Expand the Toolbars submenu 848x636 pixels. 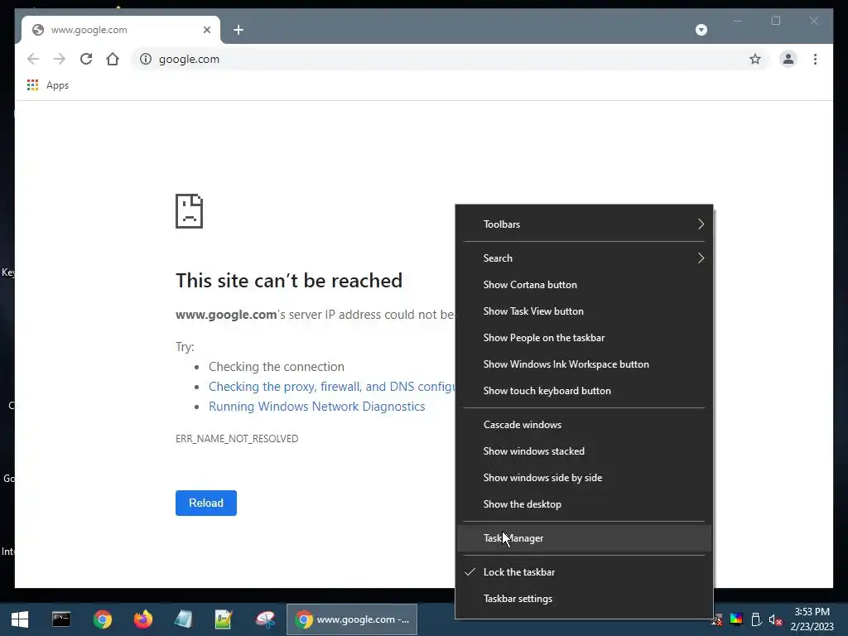[584, 224]
